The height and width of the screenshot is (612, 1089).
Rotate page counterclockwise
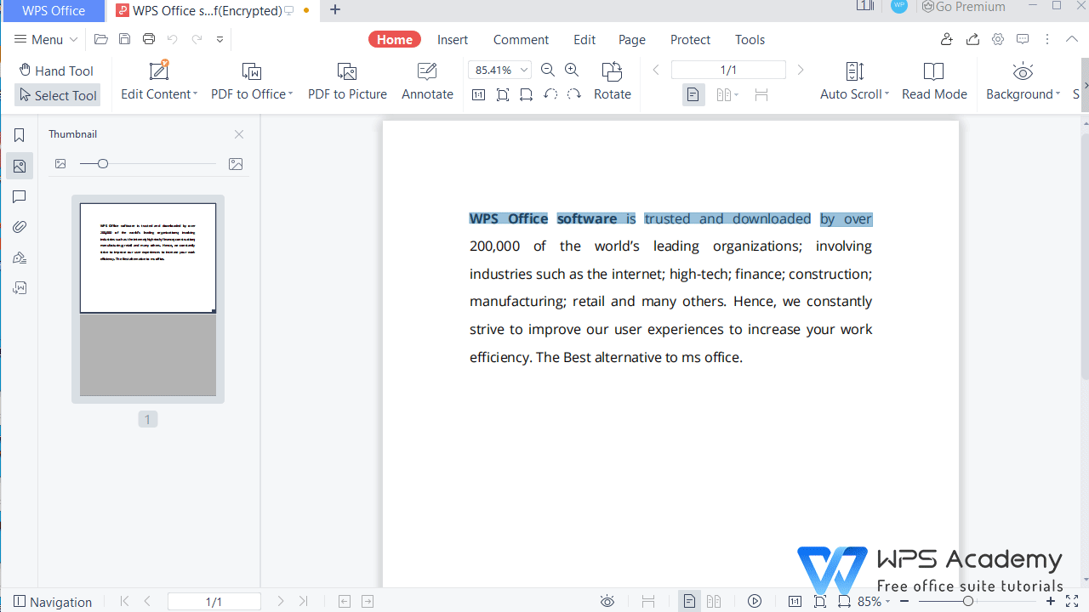click(x=550, y=94)
